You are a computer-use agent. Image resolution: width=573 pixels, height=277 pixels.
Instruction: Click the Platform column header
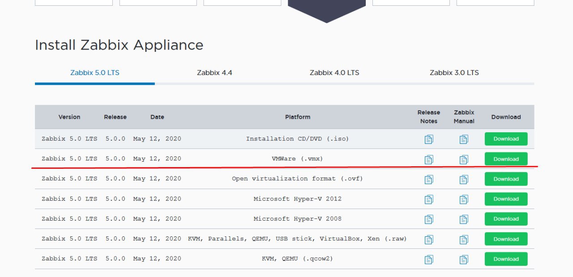(298, 117)
